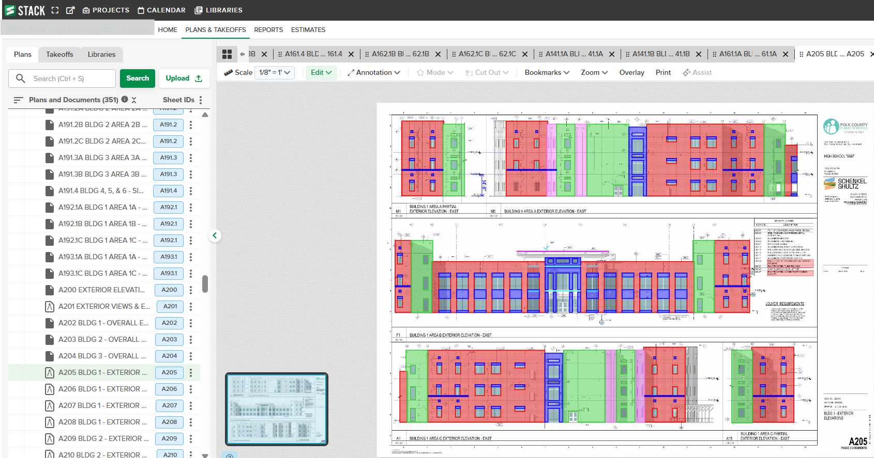The height and width of the screenshot is (458, 874).
Task: Open the three-dot menu for A205 BLDG 1 row
Action: coord(191,373)
